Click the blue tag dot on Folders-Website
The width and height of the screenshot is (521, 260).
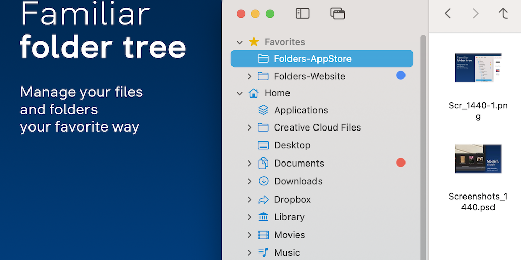401,76
